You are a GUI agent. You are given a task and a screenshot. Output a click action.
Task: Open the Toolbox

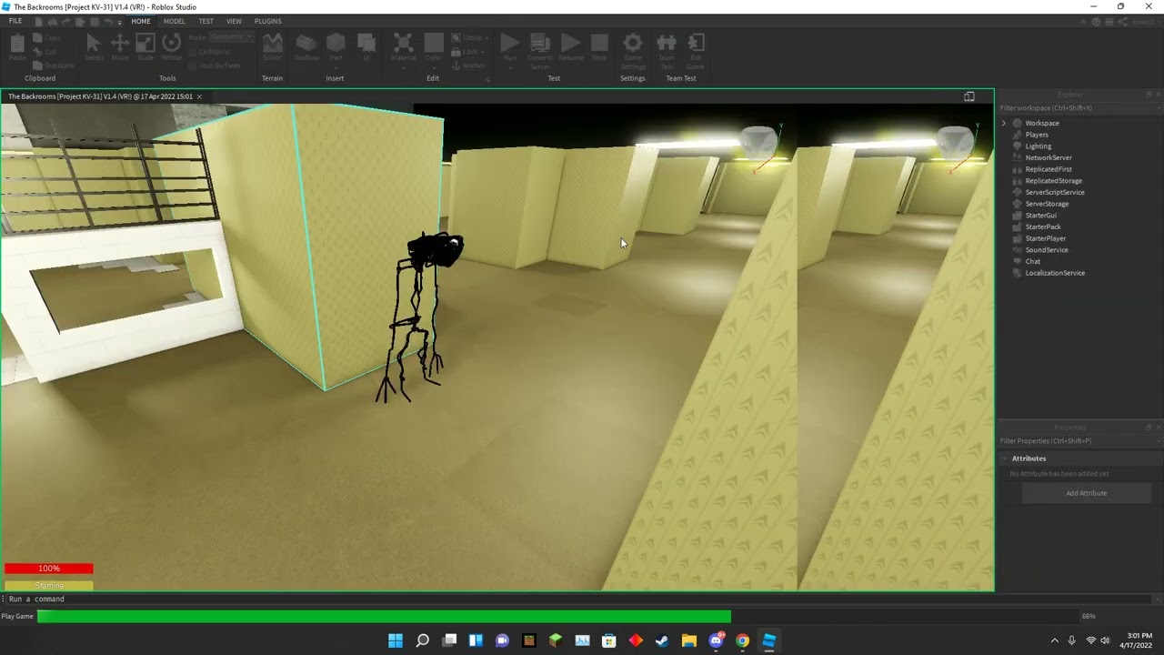[306, 47]
